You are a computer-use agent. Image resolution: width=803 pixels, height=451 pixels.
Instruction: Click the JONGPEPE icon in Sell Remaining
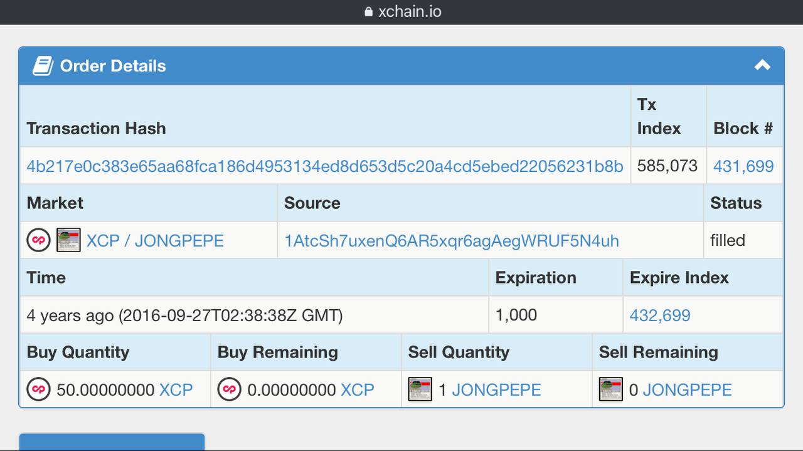click(611, 390)
